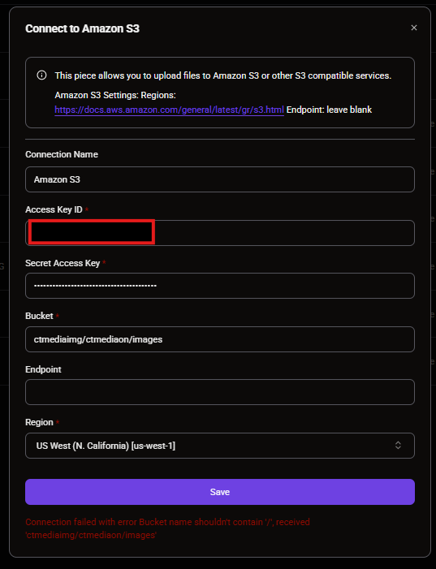This screenshot has width=436, height=569.
Task: Click the Region label
Action: pos(39,422)
